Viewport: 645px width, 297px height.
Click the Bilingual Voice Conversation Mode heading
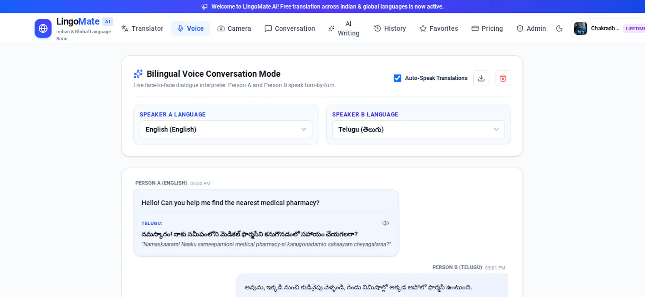[214, 74]
